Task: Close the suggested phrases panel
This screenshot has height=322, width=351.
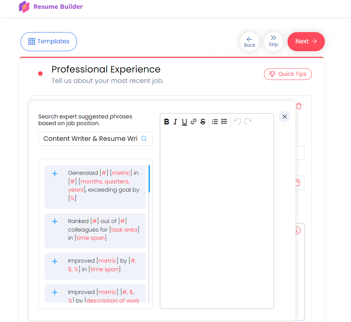Action: point(285,117)
